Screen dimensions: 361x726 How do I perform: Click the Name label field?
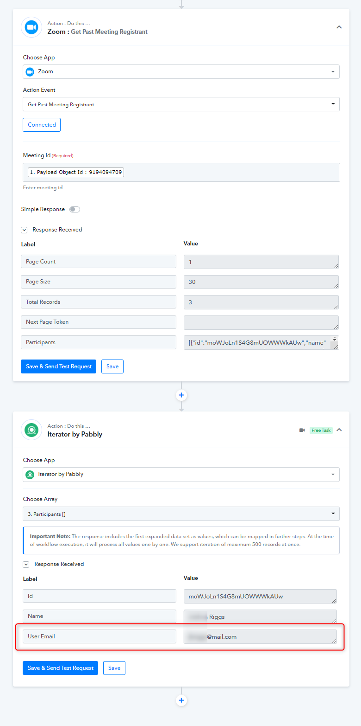coord(100,616)
